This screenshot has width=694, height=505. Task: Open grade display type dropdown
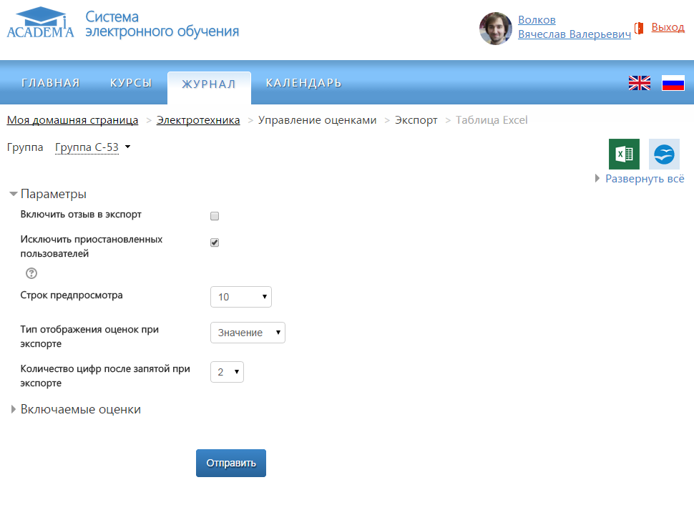tap(248, 333)
